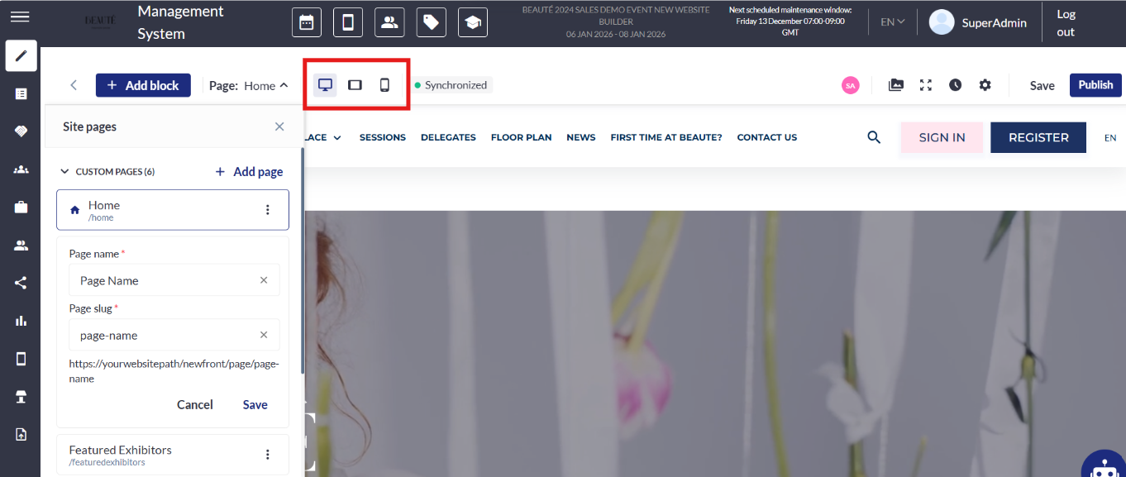The width and height of the screenshot is (1126, 477).
Task: Switch to desktop preview mode
Action: click(325, 85)
